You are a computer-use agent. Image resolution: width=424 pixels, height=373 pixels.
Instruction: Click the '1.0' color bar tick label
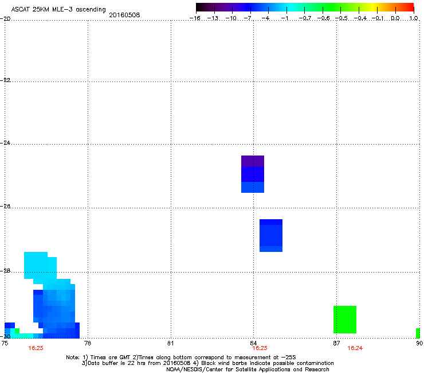[x=414, y=18]
